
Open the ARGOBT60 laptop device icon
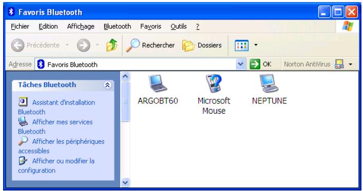pyautogui.click(x=158, y=83)
